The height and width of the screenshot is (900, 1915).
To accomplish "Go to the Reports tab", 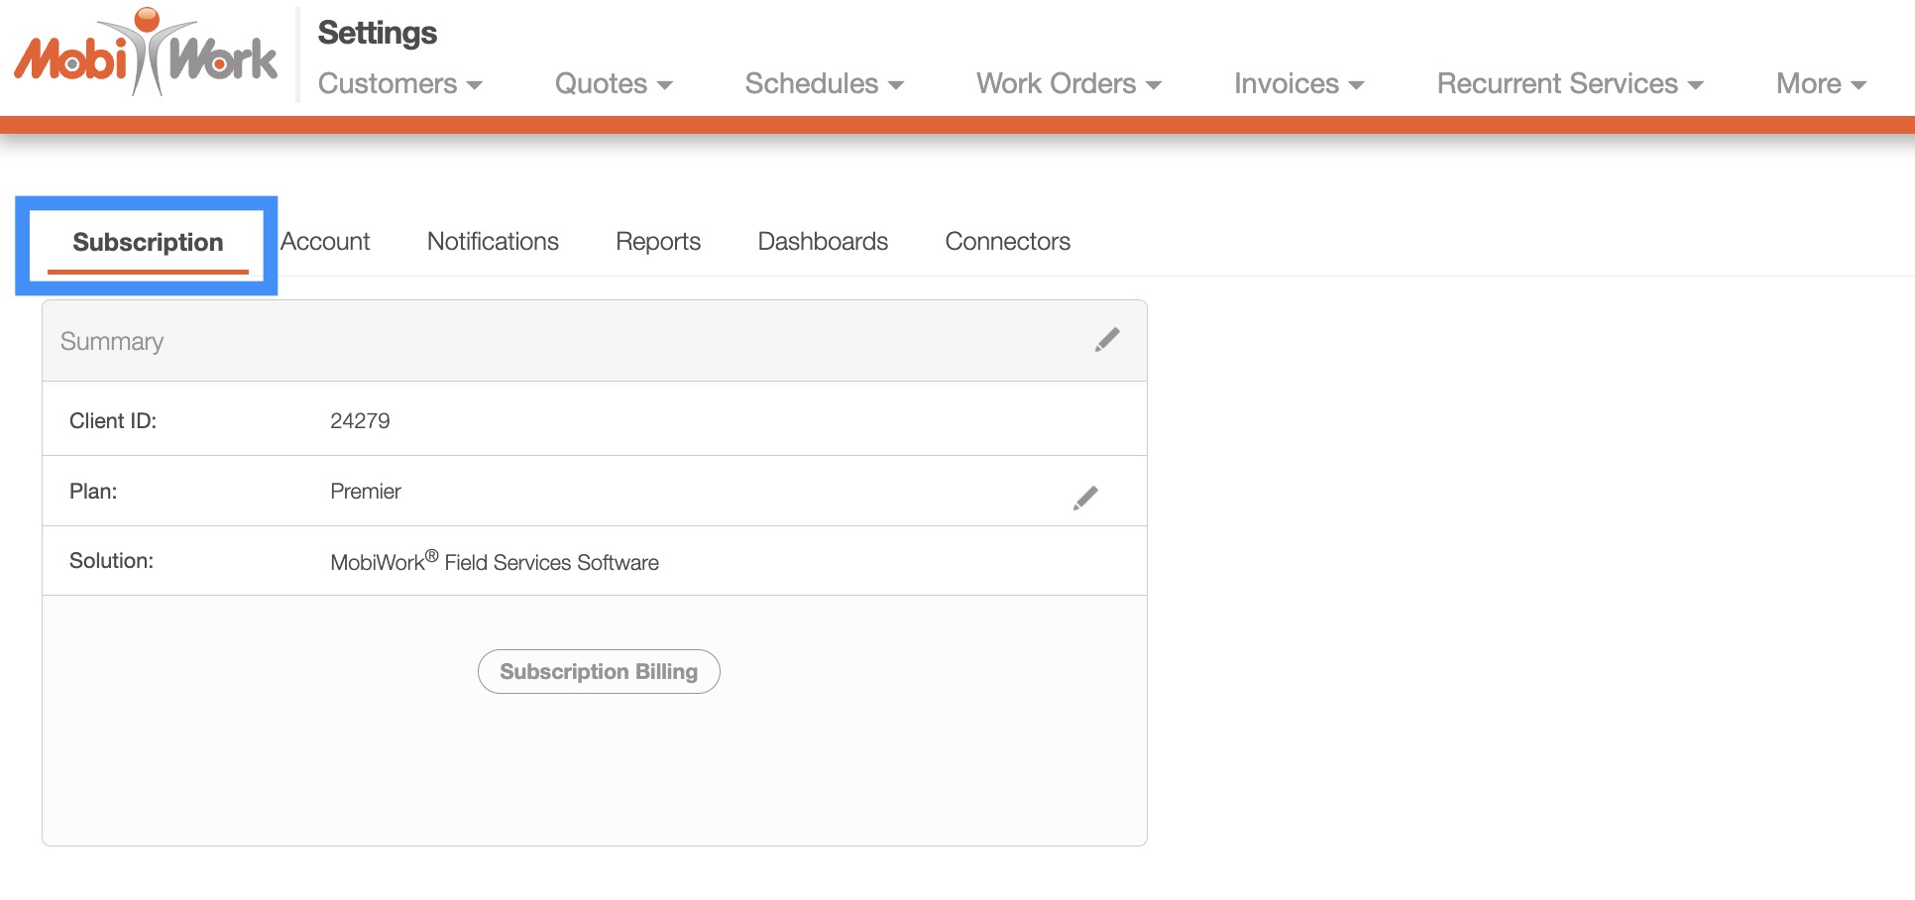I will pyautogui.click(x=658, y=242).
